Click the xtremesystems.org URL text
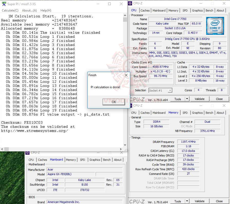 (34, 131)
